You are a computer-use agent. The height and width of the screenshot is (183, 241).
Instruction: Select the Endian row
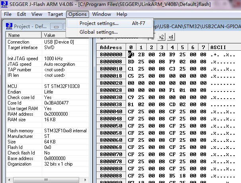[x=47, y=92]
